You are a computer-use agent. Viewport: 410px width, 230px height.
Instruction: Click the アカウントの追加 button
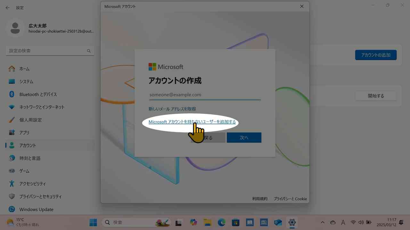[x=375, y=55]
